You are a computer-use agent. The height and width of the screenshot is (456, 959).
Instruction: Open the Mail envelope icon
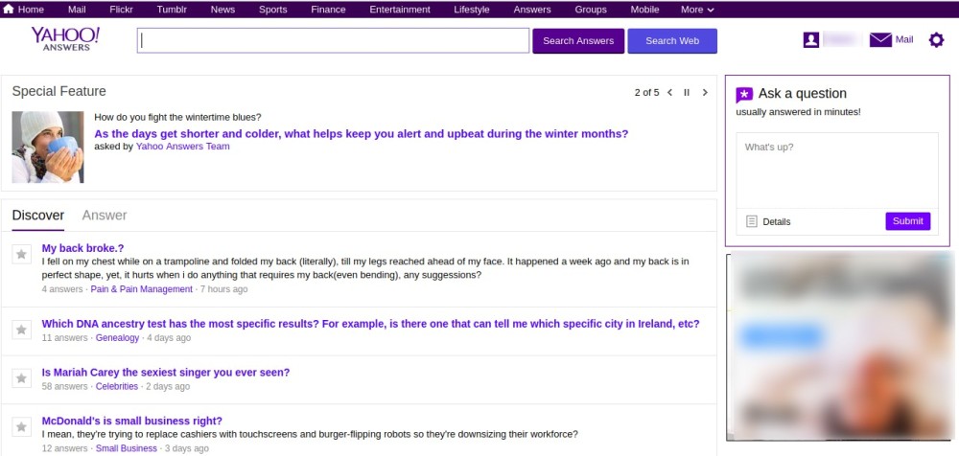pos(880,40)
